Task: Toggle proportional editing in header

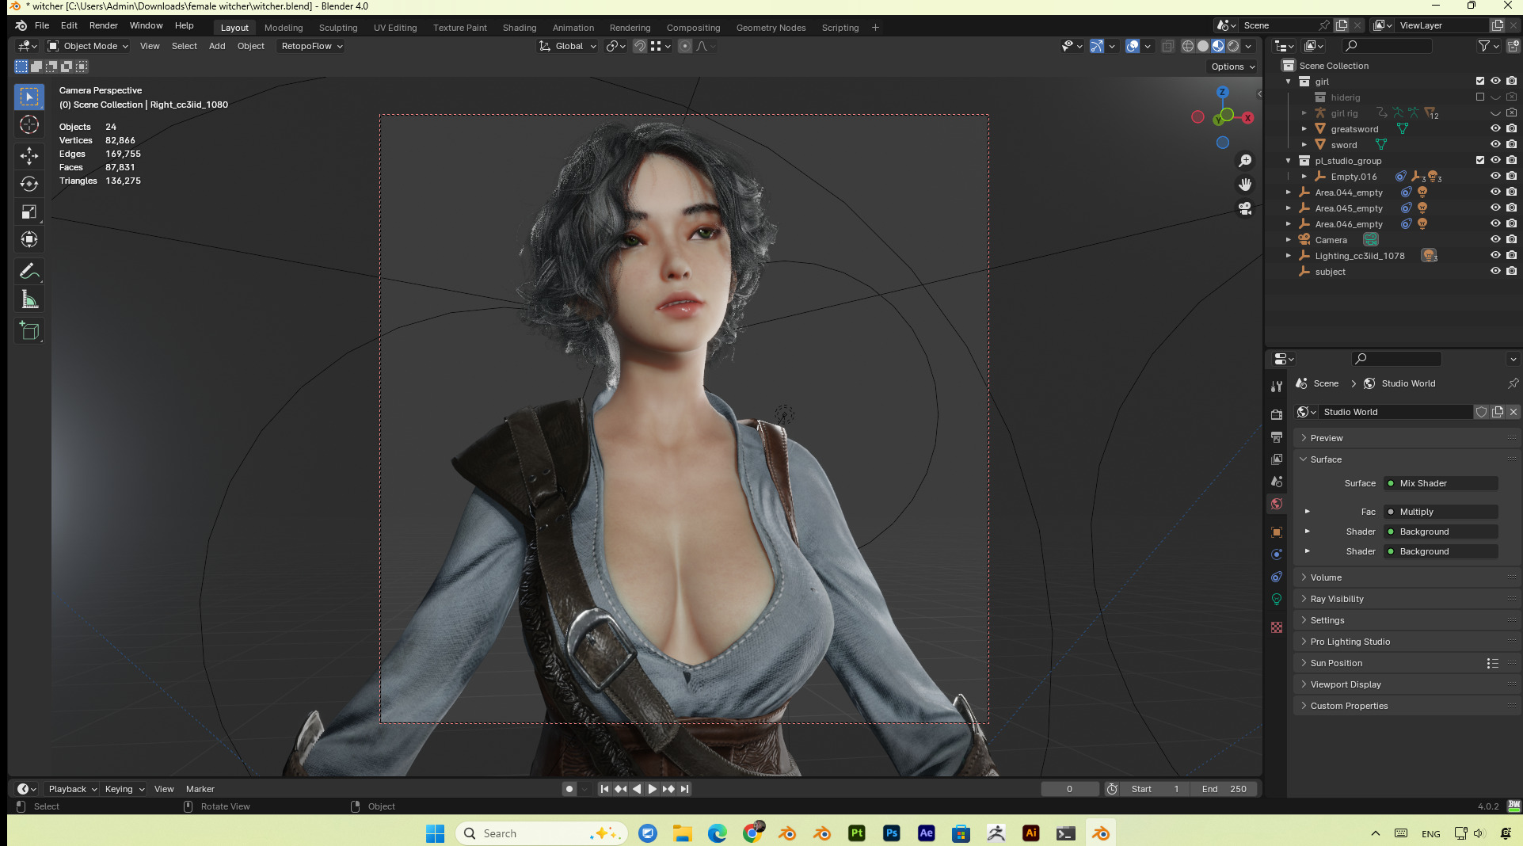Action: tap(685, 46)
